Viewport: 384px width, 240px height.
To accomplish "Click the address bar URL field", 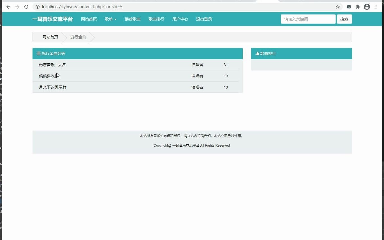I will pos(188,7).
